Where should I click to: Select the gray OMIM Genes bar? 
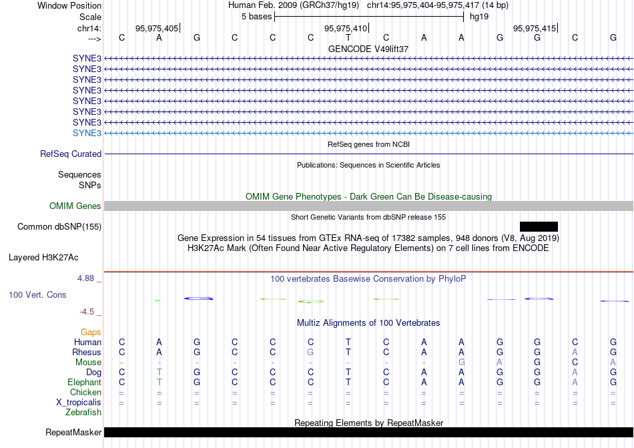[x=368, y=206]
